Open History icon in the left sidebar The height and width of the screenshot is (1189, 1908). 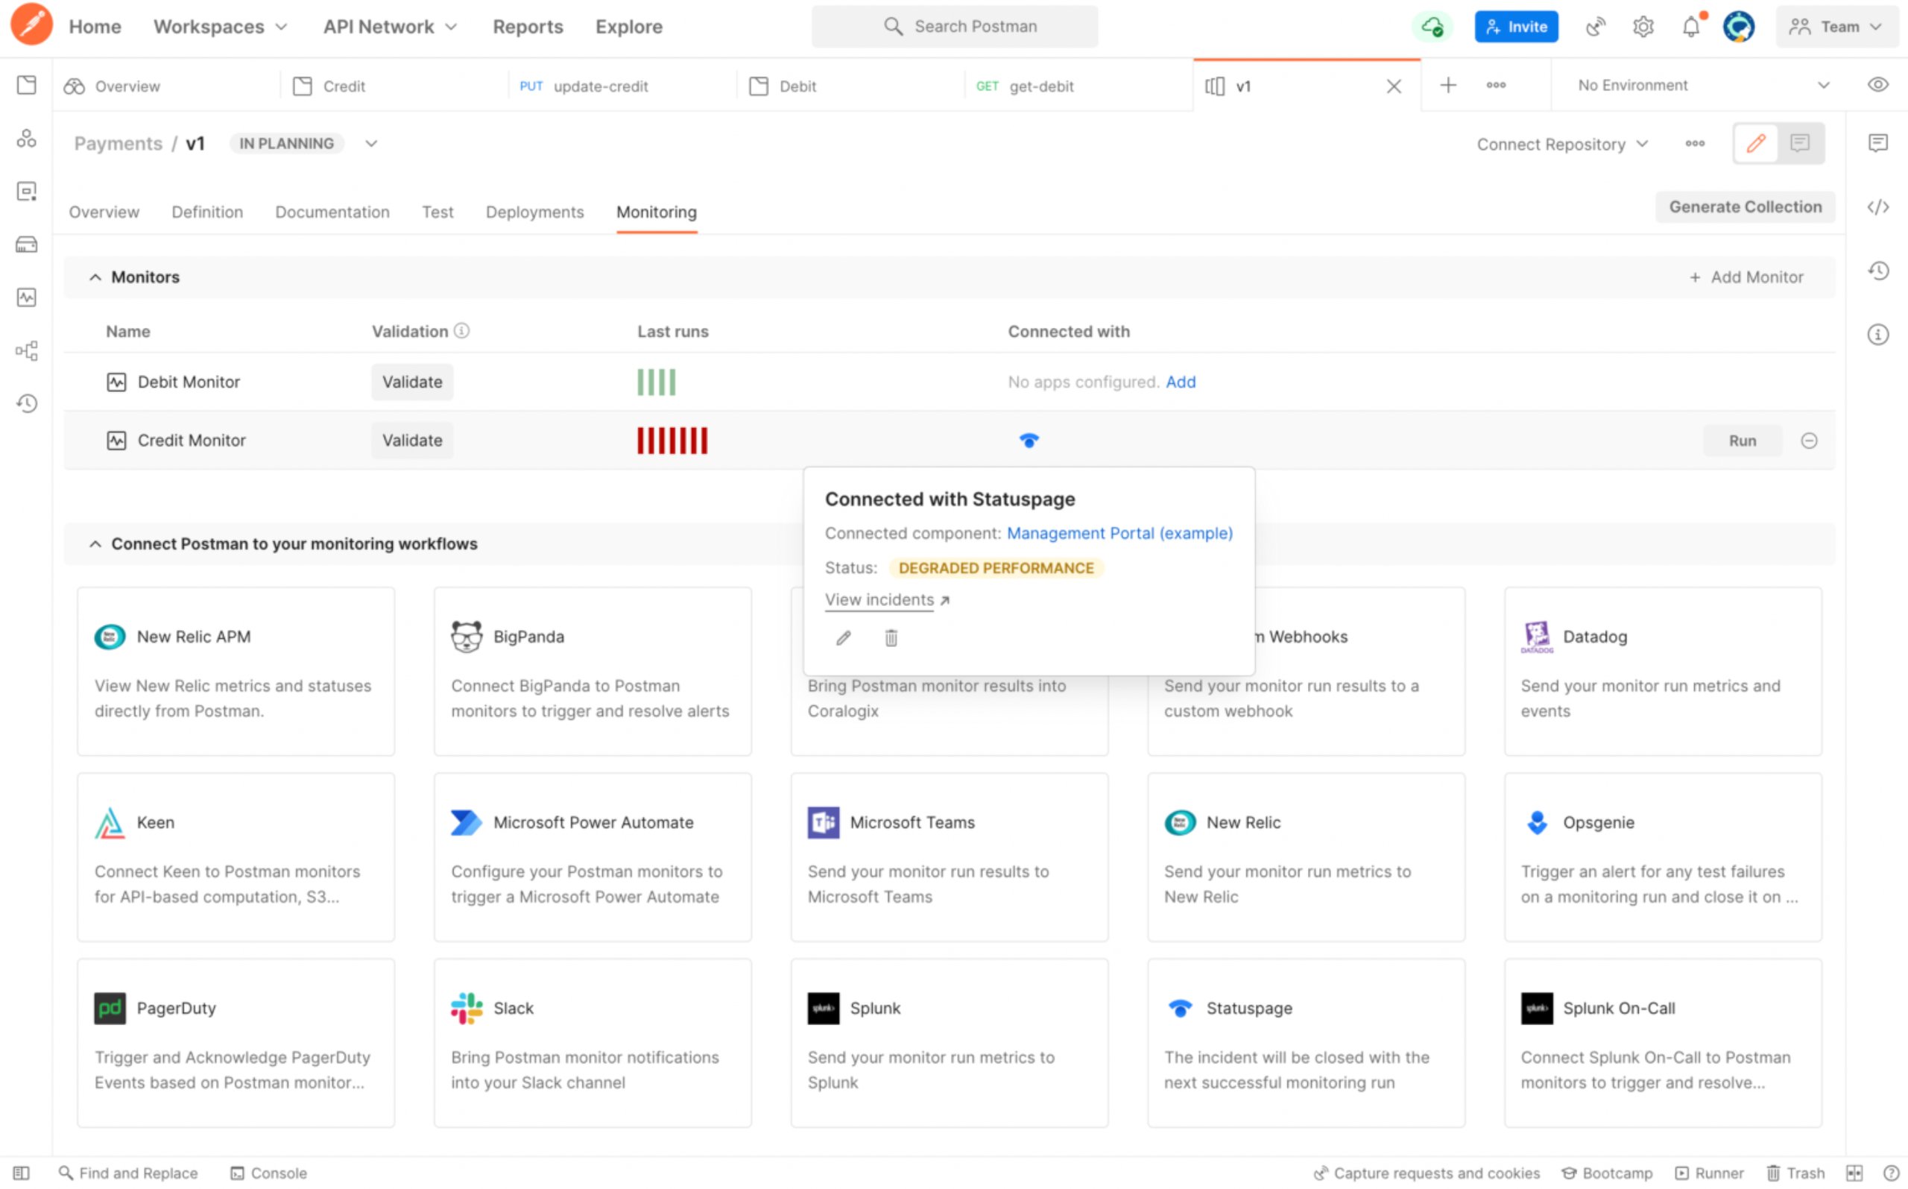coord(27,403)
